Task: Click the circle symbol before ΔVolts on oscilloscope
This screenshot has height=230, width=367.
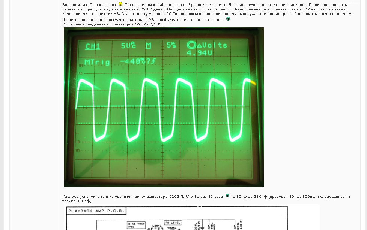Action: pyautogui.click(x=191, y=45)
